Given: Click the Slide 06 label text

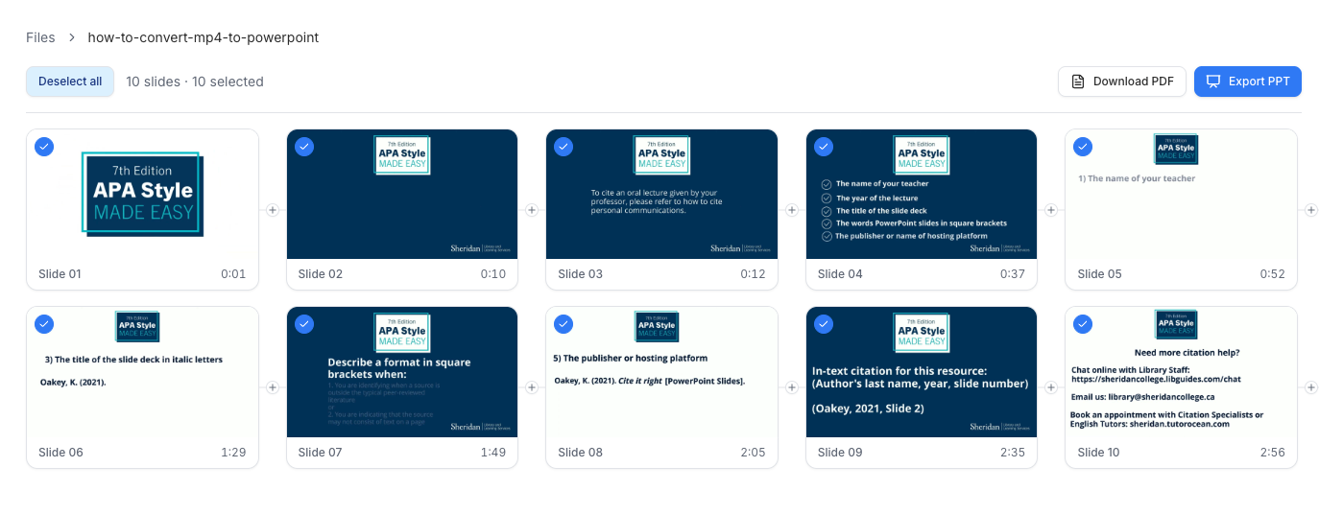Looking at the screenshot, I should [x=60, y=452].
